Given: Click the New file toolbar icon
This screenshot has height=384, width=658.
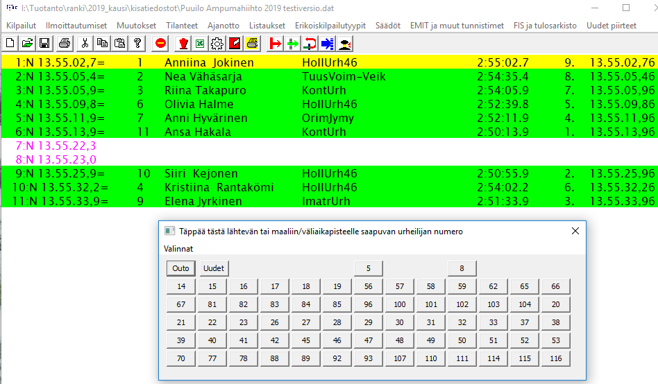Looking at the screenshot, I should [10, 43].
